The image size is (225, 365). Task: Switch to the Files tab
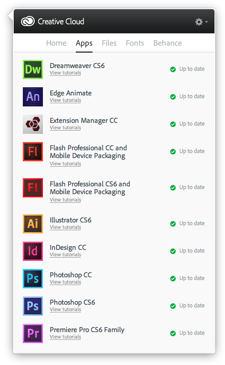click(x=109, y=43)
